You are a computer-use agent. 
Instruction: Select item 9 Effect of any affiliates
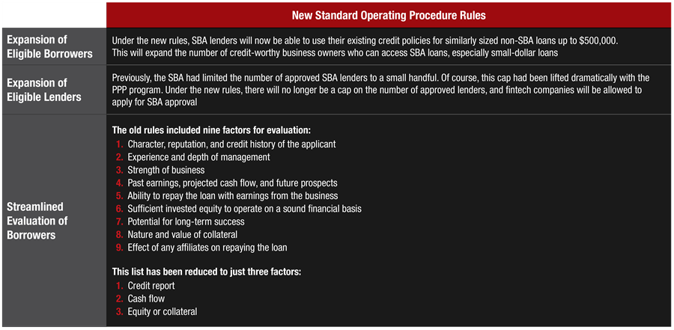pos(201,248)
